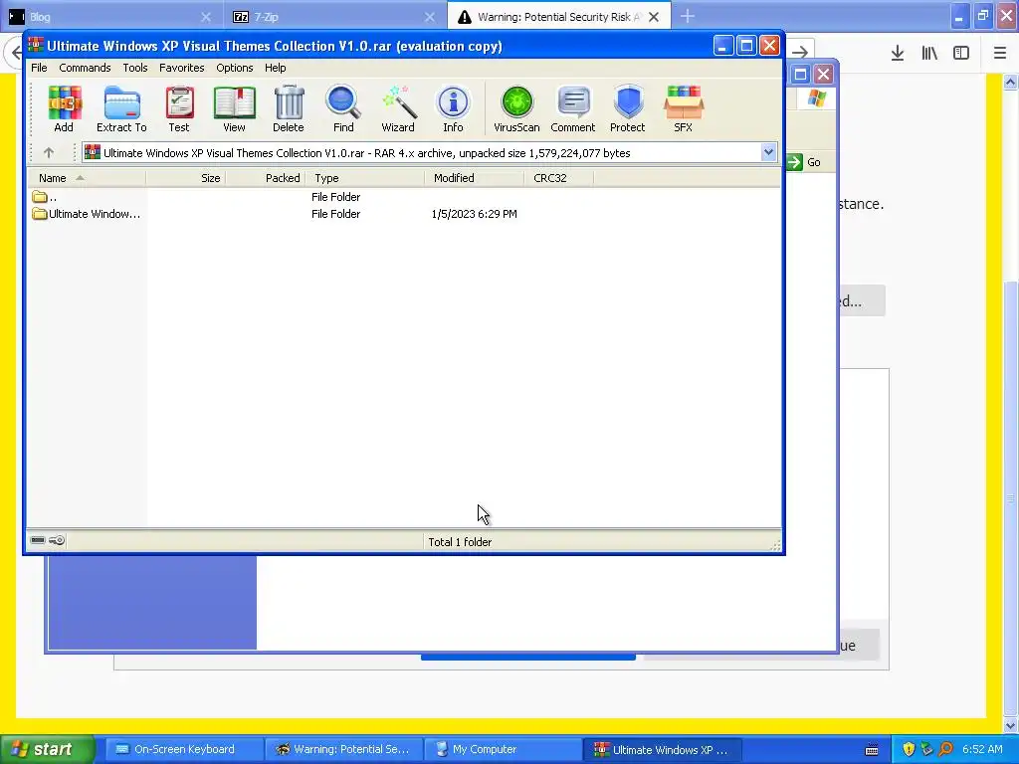Viewport: 1019px width, 764px height.
Task: Switch to the Blog browser tab
Action: (110, 17)
